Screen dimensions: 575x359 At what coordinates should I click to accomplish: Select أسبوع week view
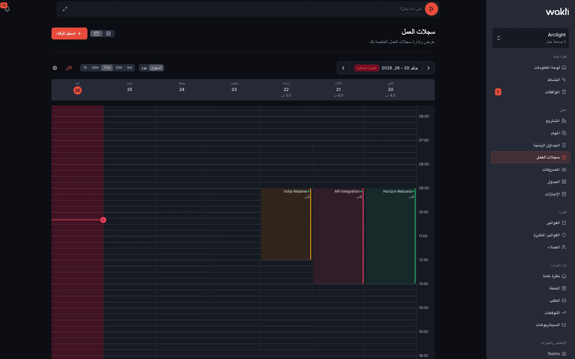[156, 68]
